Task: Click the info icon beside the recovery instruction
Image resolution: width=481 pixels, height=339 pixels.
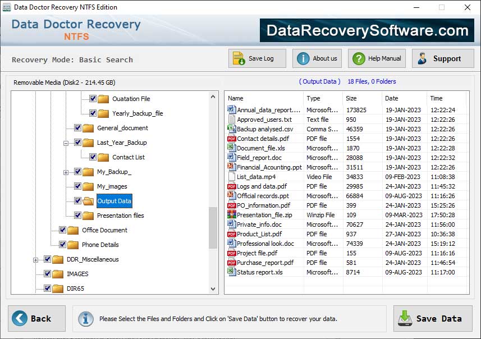Action: (x=85, y=318)
